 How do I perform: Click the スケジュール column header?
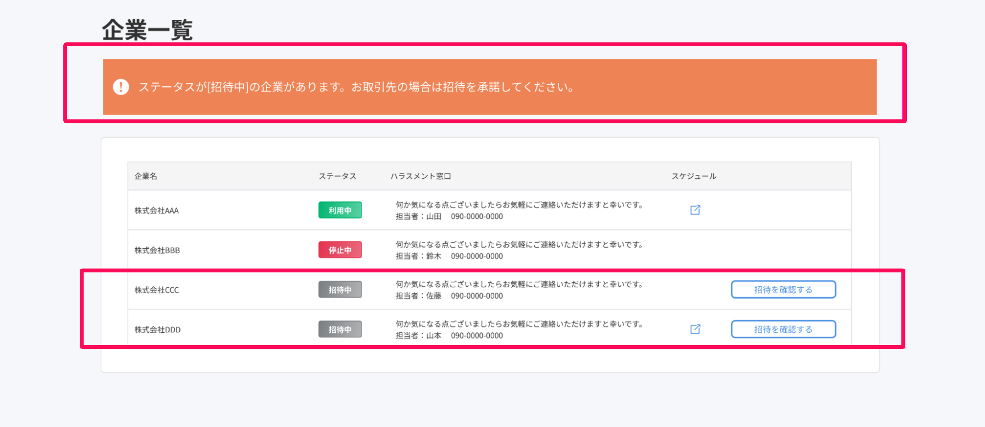694,176
